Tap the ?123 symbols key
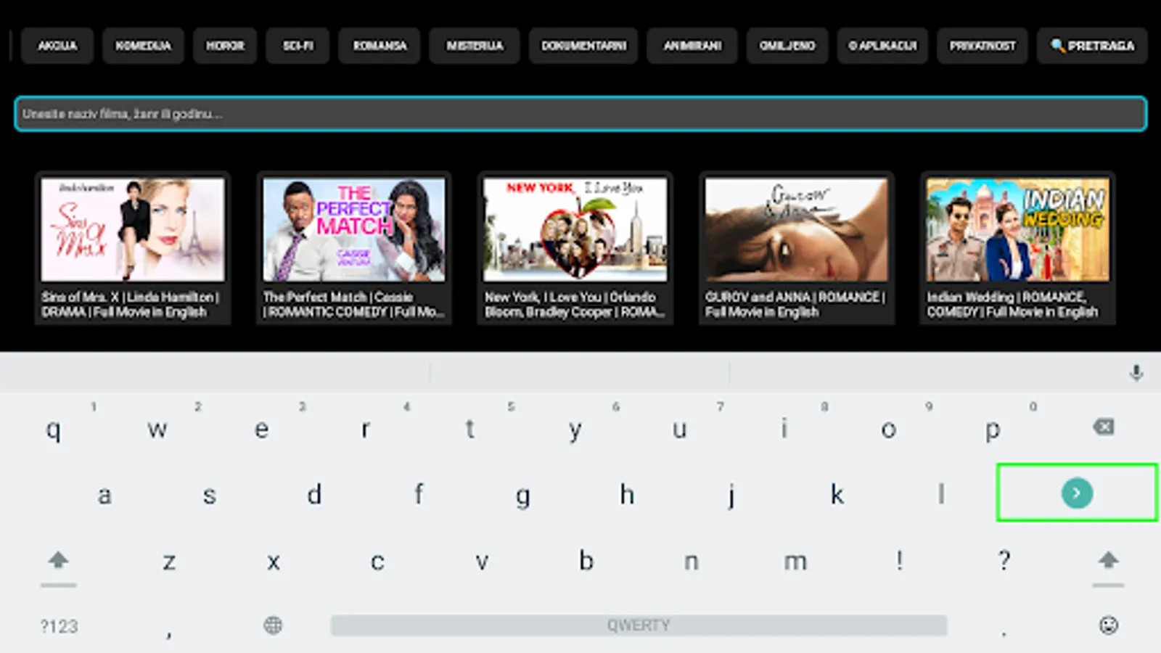1161x653 pixels. pyautogui.click(x=59, y=626)
